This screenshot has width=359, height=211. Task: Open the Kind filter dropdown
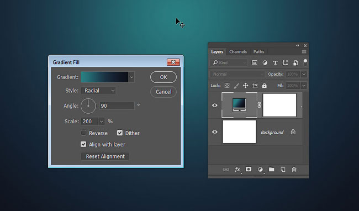click(229, 63)
